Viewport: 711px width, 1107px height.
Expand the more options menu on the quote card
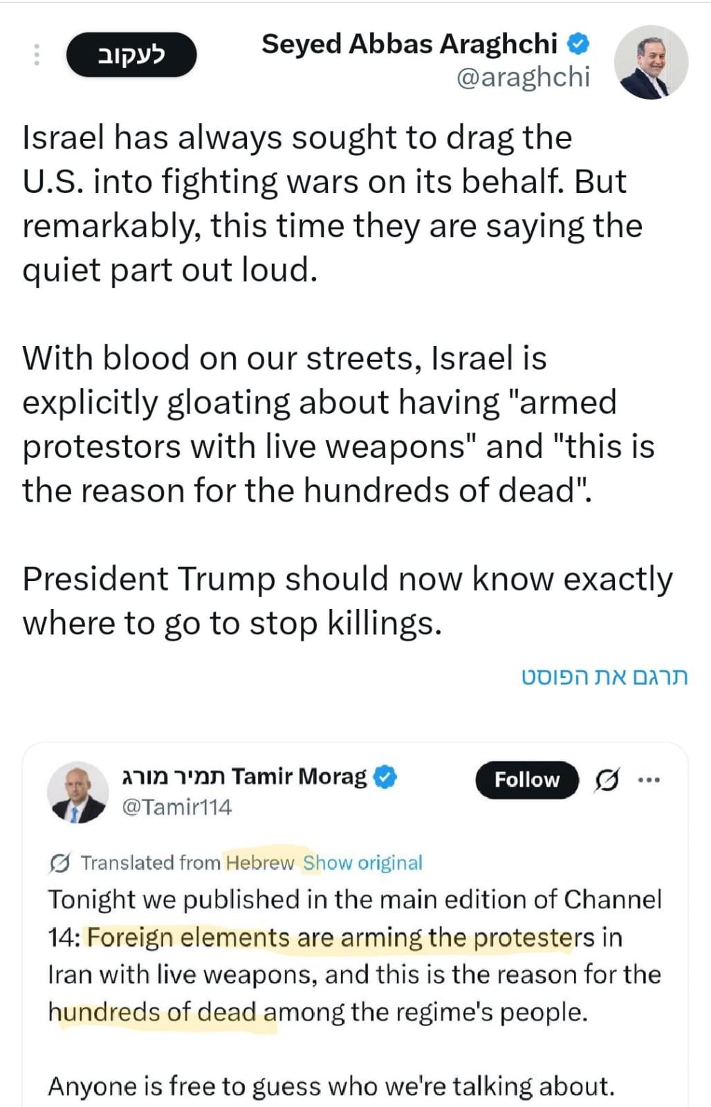(649, 779)
